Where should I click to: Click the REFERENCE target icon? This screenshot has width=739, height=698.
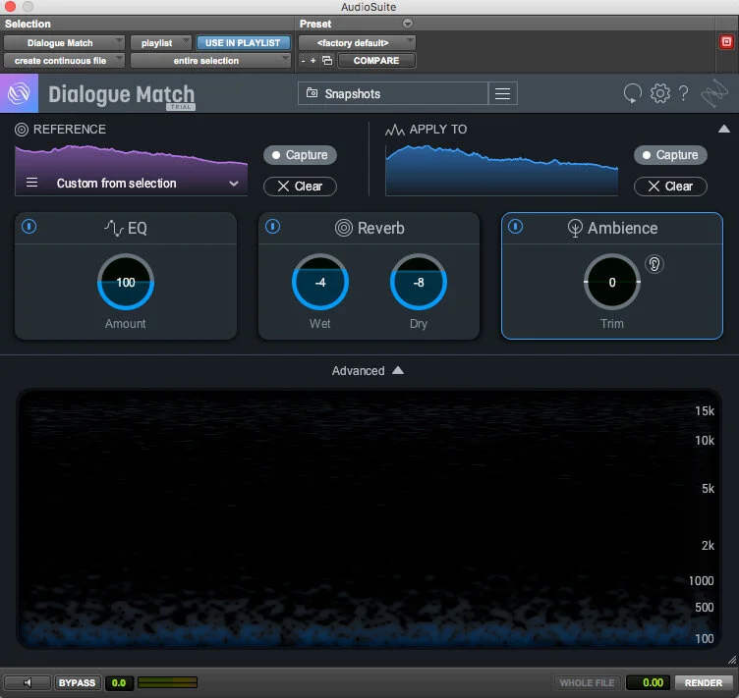click(x=22, y=130)
